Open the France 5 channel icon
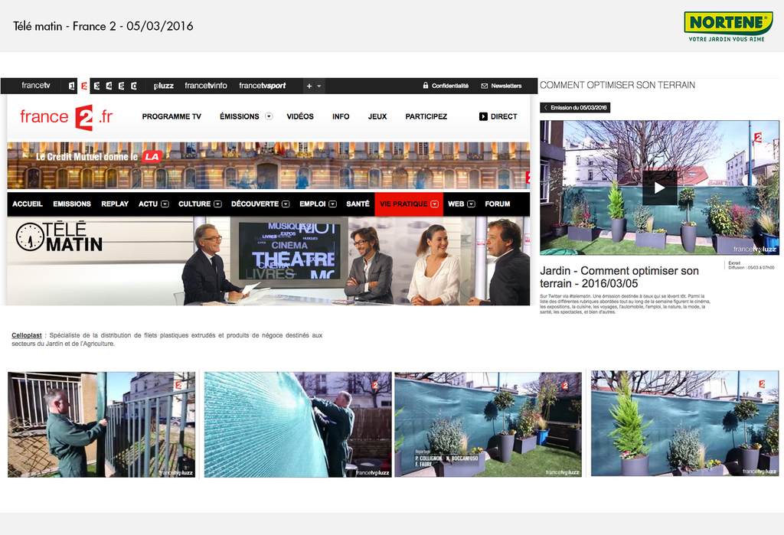 (122, 86)
